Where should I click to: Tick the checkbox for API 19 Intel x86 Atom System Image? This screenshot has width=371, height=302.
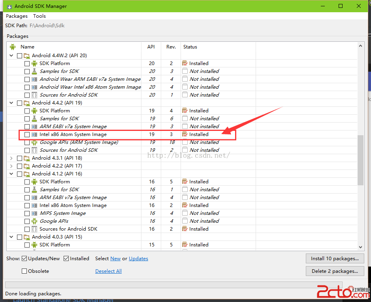coord(27,134)
